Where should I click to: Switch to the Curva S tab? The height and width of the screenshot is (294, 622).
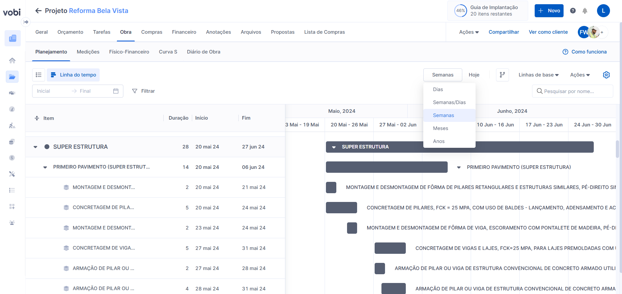tap(168, 52)
